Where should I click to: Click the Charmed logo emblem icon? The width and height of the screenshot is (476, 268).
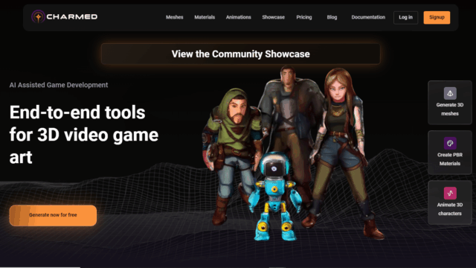tap(38, 16)
